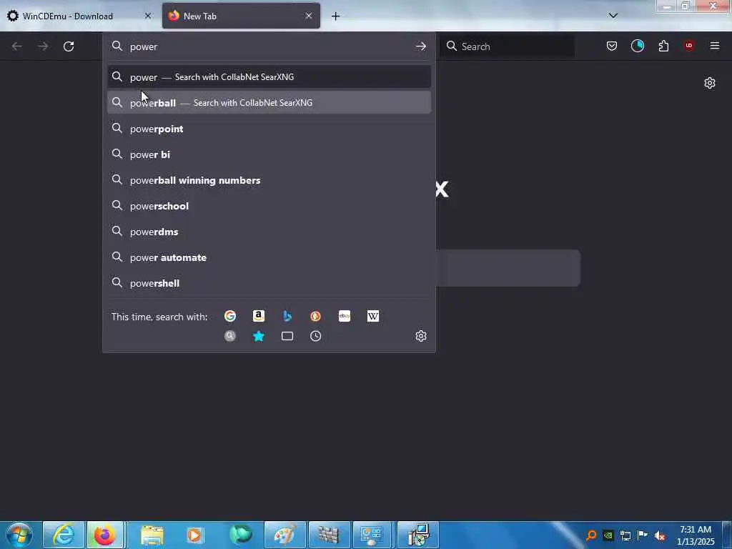Click muted volume icon in tray
Image resolution: width=732 pixels, height=549 pixels.
tap(660, 535)
